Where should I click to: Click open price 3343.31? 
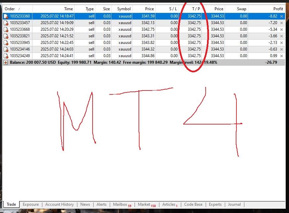click(x=148, y=36)
